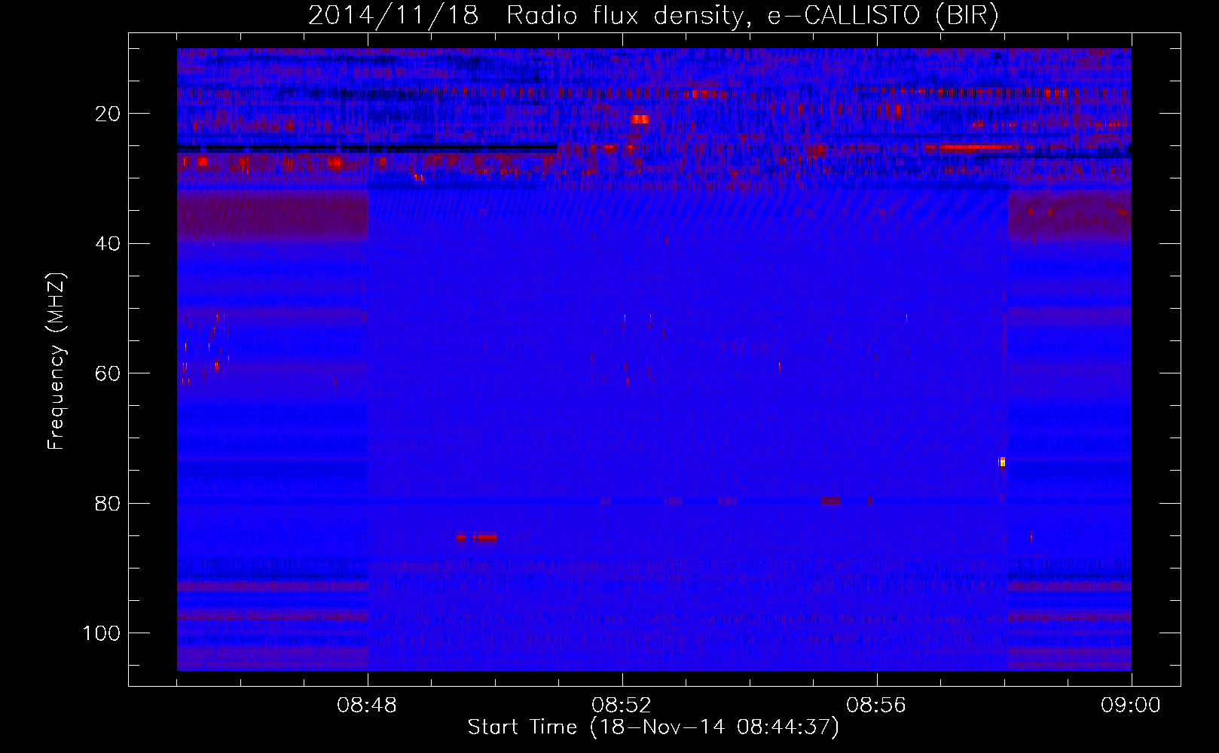
Task: Click the 40 MHz frequency label
Action: pyautogui.click(x=108, y=243)
